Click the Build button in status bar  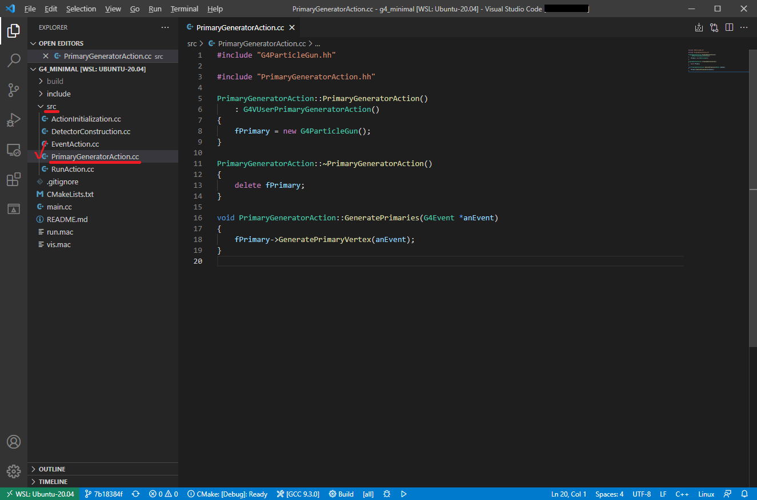coord(341,494)
